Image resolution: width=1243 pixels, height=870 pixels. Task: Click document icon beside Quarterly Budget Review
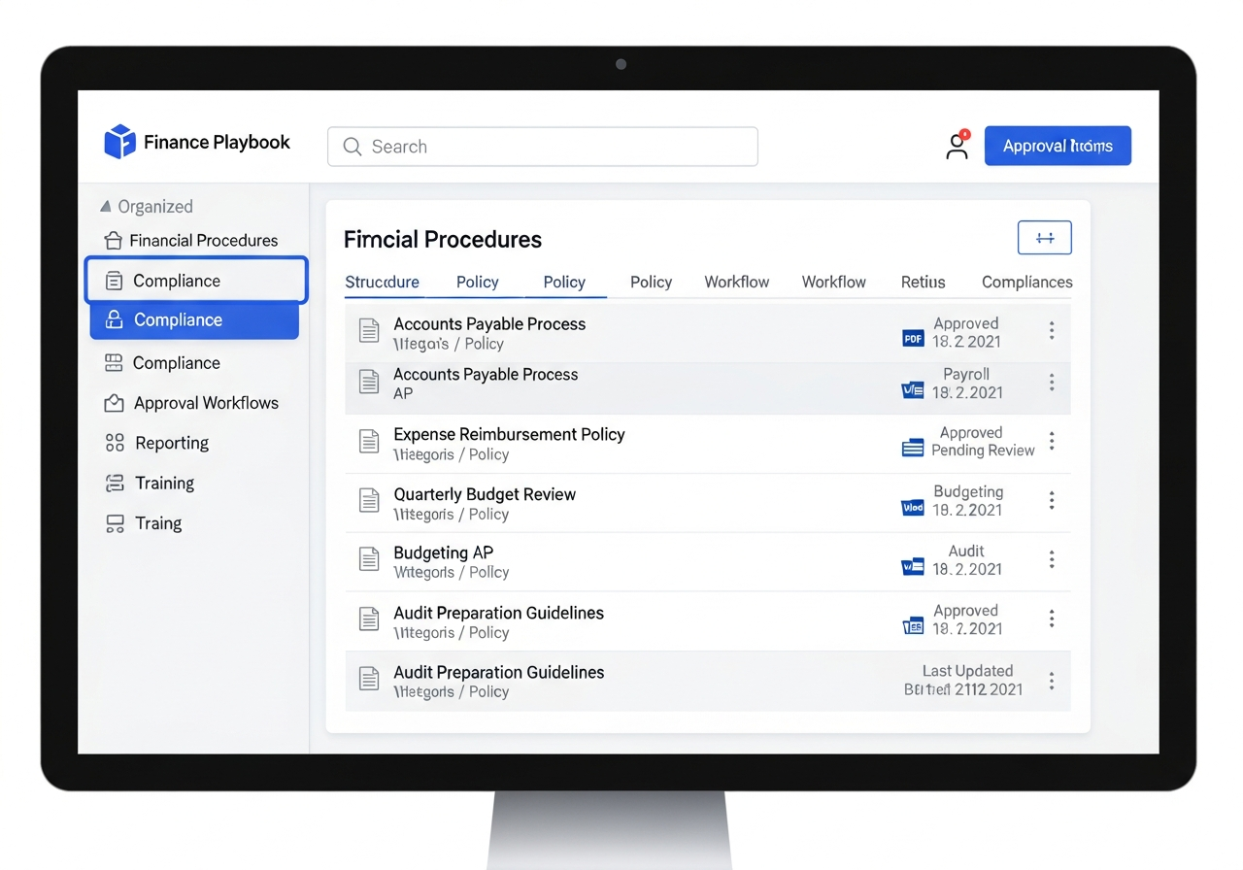pyautogui.click(x=369, y=501)
